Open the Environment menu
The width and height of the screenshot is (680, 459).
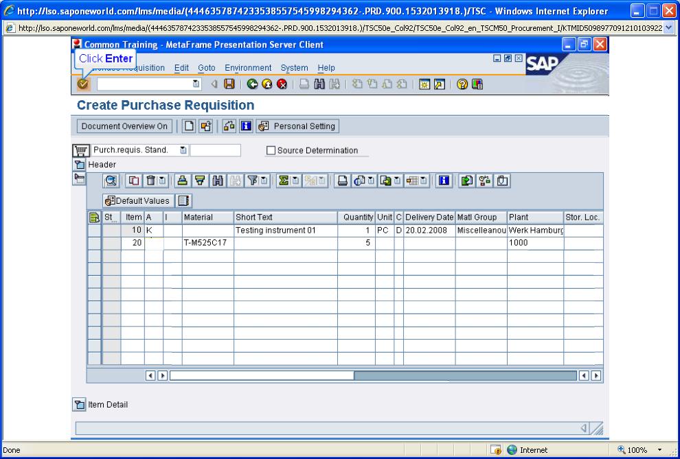click(x=248, y=67)
